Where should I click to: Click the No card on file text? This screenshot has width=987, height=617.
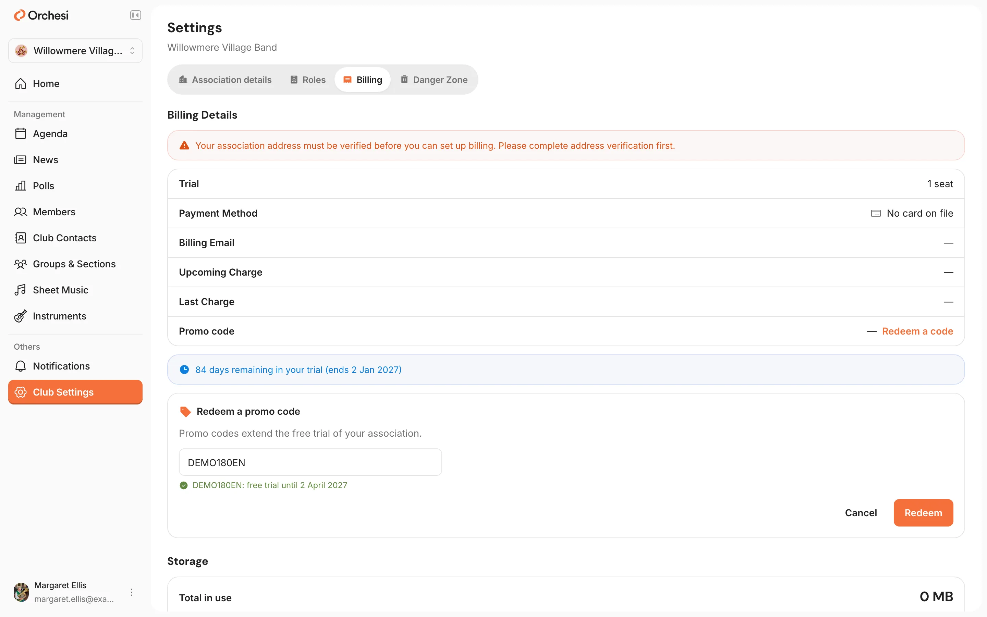point(920,213)
